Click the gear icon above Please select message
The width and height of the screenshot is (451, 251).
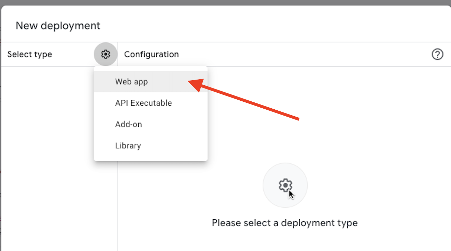coord(285,185)
